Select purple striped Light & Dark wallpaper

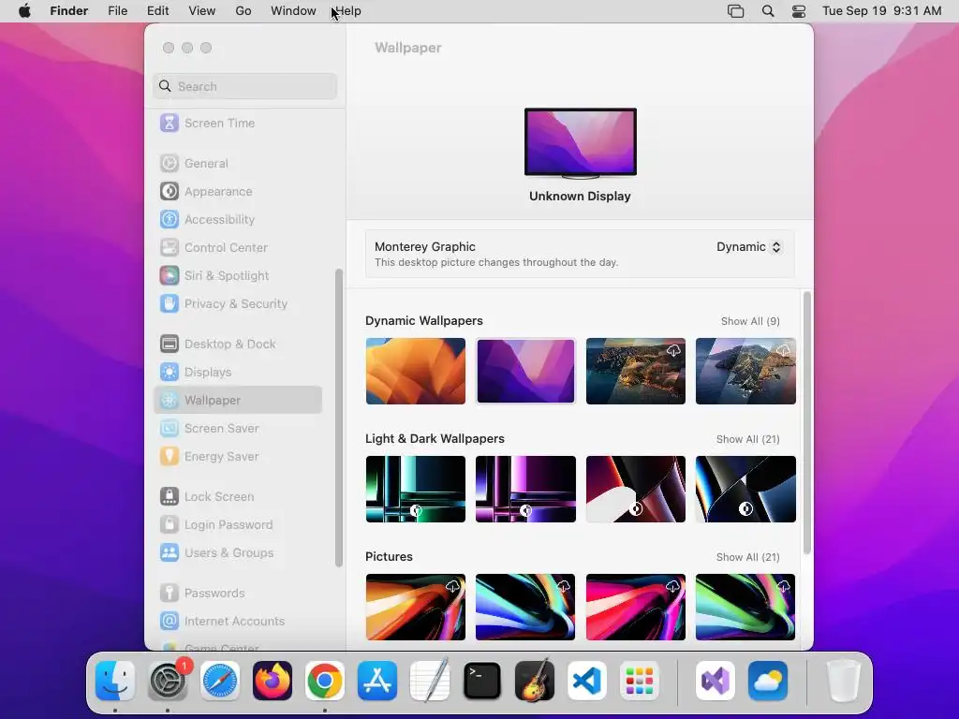coord(525,489)
